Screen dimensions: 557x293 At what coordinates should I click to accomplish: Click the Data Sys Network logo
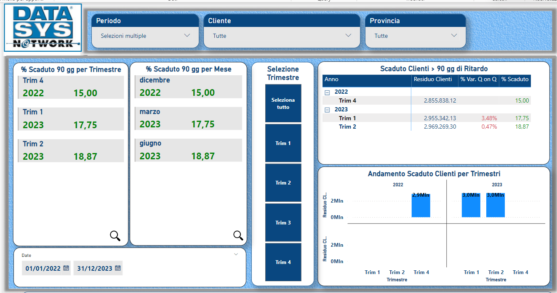43,28
